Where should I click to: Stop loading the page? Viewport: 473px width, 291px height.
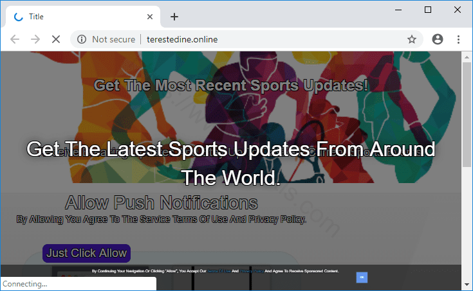click(x=56, y=39)
